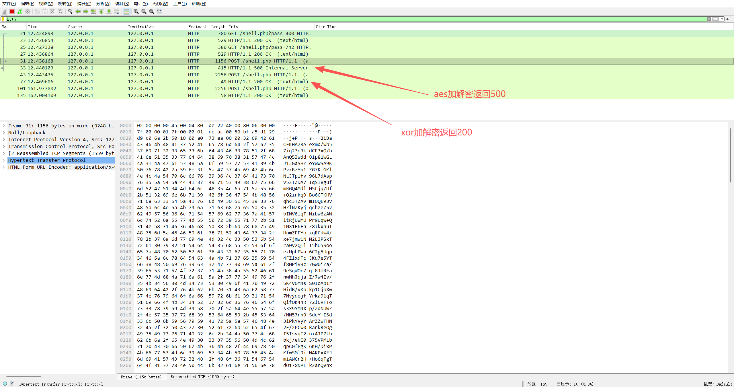The width and height of the screenshot is (734, 387).
Task: Open capture options gear icon
Action: pos(28,11)
